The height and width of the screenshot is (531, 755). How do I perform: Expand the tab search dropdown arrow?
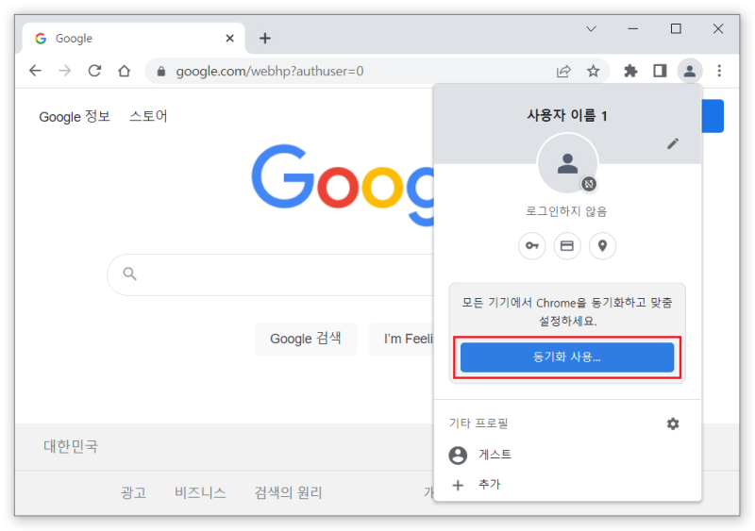591,29
